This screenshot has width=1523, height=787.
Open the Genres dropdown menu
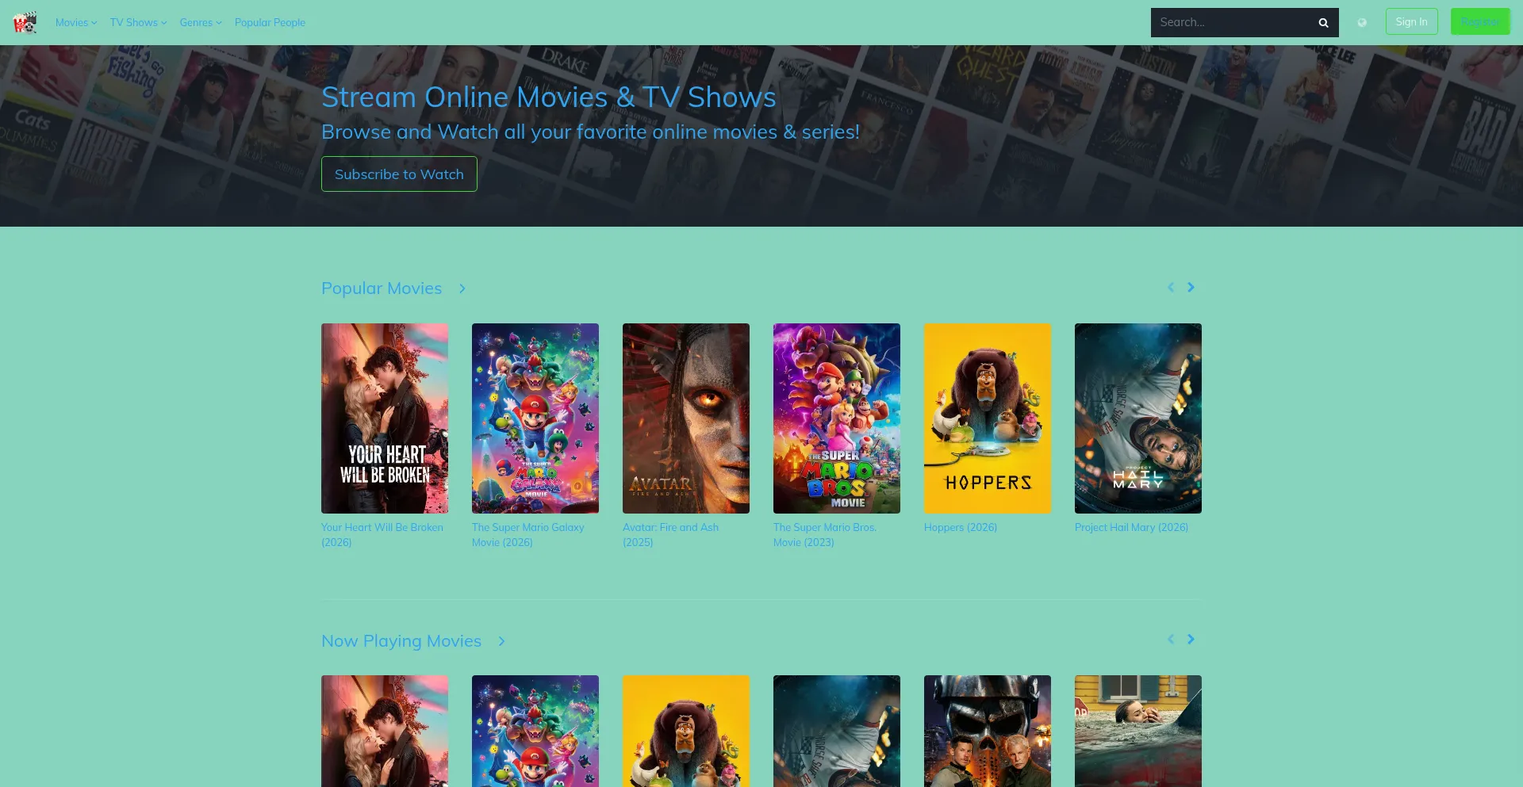click(201, 22)
